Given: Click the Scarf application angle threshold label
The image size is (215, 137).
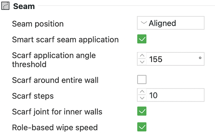Looking at the screenshot, I should tap(54, 60).
